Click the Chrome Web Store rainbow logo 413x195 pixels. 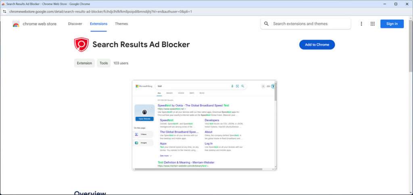(16, 24)
